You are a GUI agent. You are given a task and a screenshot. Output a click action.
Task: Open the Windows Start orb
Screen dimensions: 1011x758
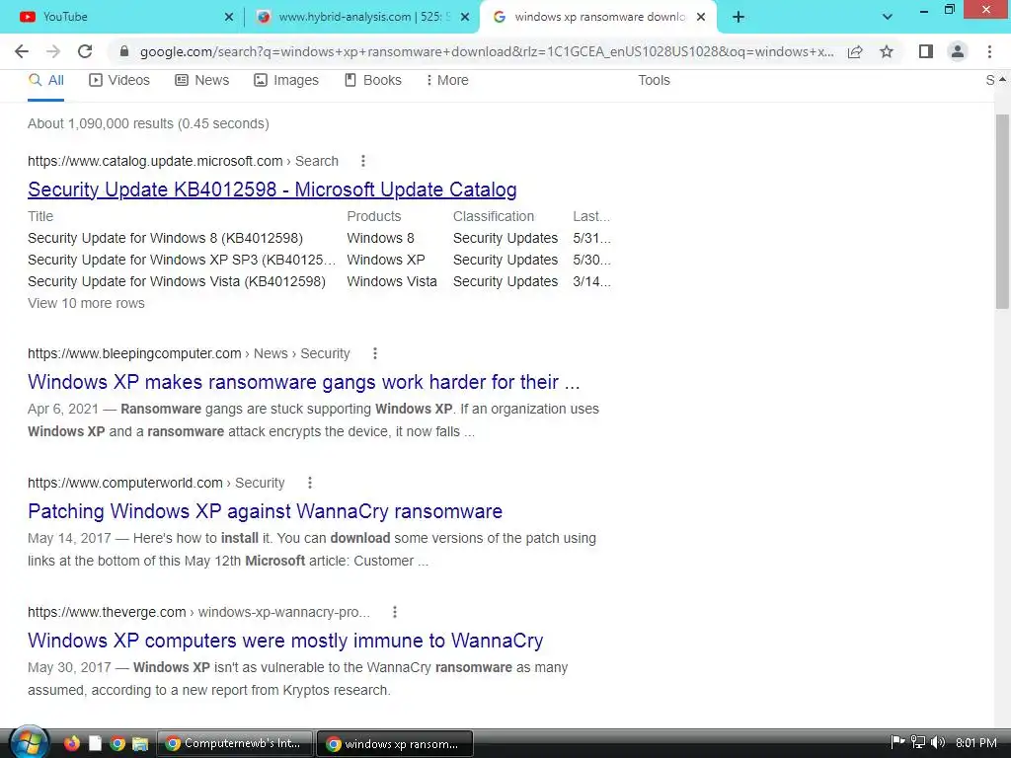pos(30,742)
